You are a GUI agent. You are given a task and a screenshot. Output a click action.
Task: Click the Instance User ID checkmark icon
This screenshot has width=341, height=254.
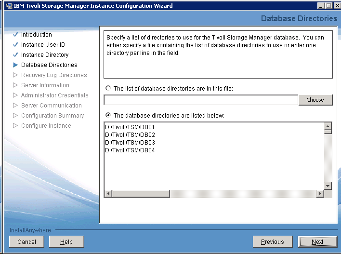pyautogui.click(x=15, y=45)
